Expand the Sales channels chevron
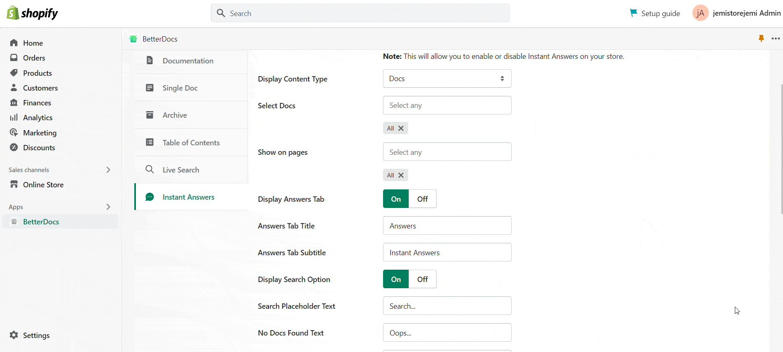The image size is (783, 352). point(108,170)
